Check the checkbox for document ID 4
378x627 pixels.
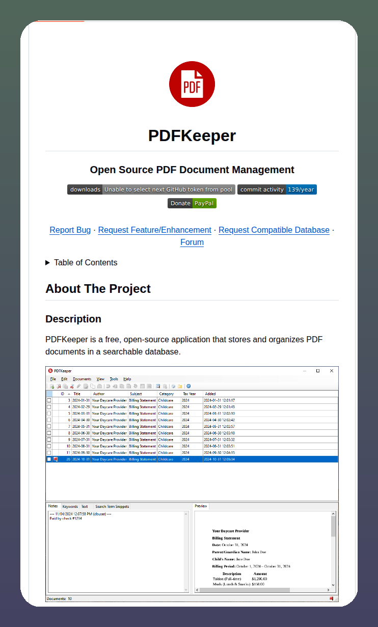[x=49, y=407]
